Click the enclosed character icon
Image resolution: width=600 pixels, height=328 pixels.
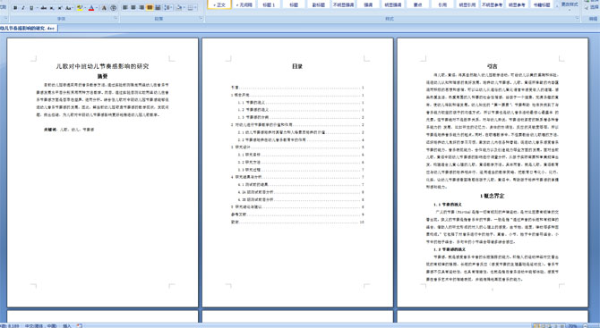[x=113, y=8]
